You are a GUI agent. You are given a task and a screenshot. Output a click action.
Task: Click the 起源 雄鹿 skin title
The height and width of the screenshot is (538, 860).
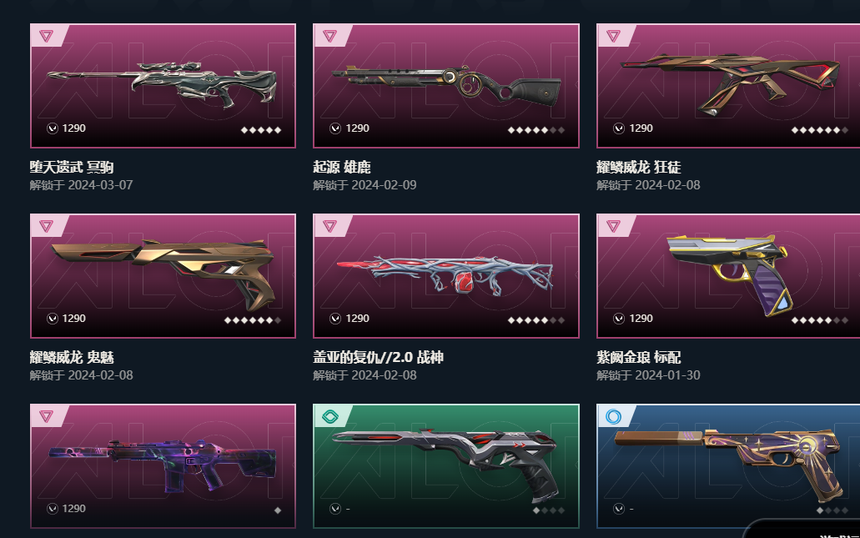[x=342, y=167]
